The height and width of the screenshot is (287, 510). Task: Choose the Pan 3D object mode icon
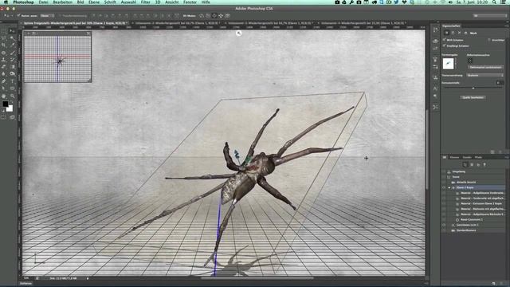tap(214, 15)
